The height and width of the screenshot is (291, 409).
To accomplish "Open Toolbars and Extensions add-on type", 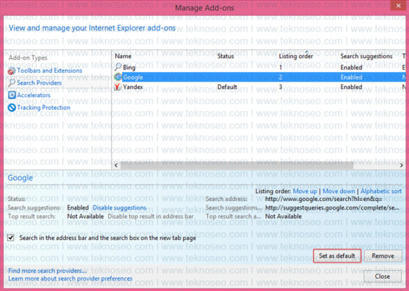I will coord(50,70).
